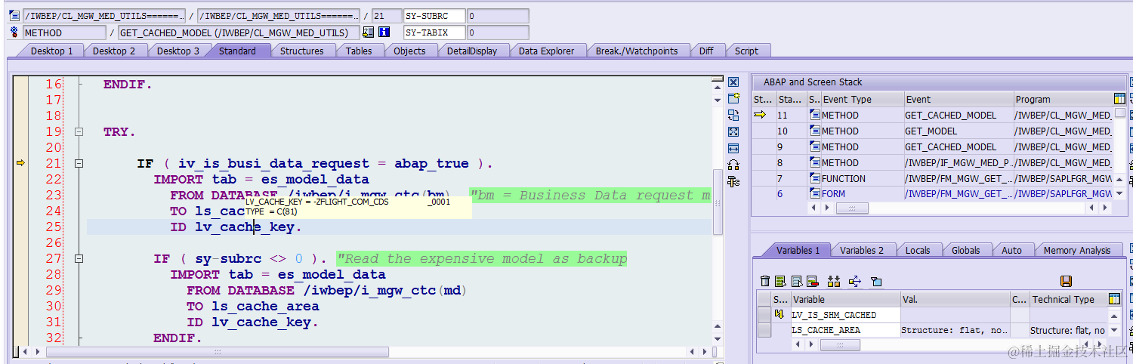Click the gear icon beside METHOD field
This screenshot has width=1133, height=364.
[14, 32]
